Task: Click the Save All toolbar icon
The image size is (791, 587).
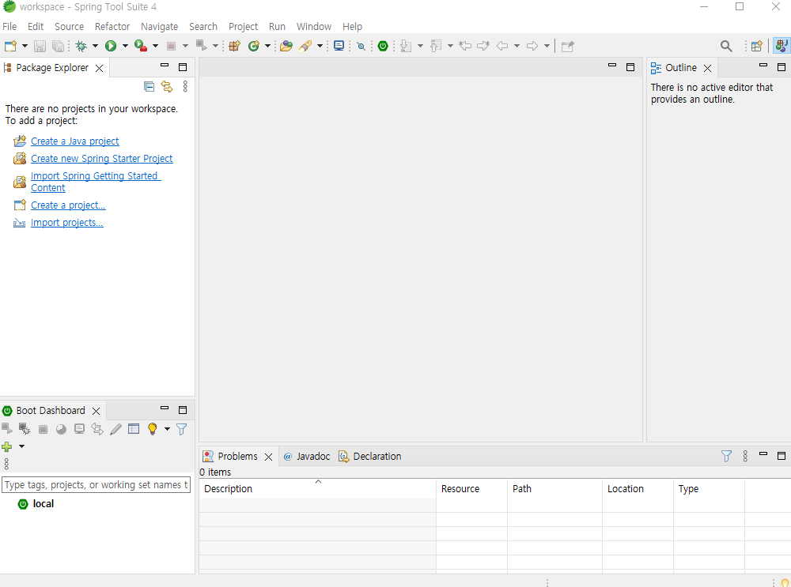Action: pos(58,46)
